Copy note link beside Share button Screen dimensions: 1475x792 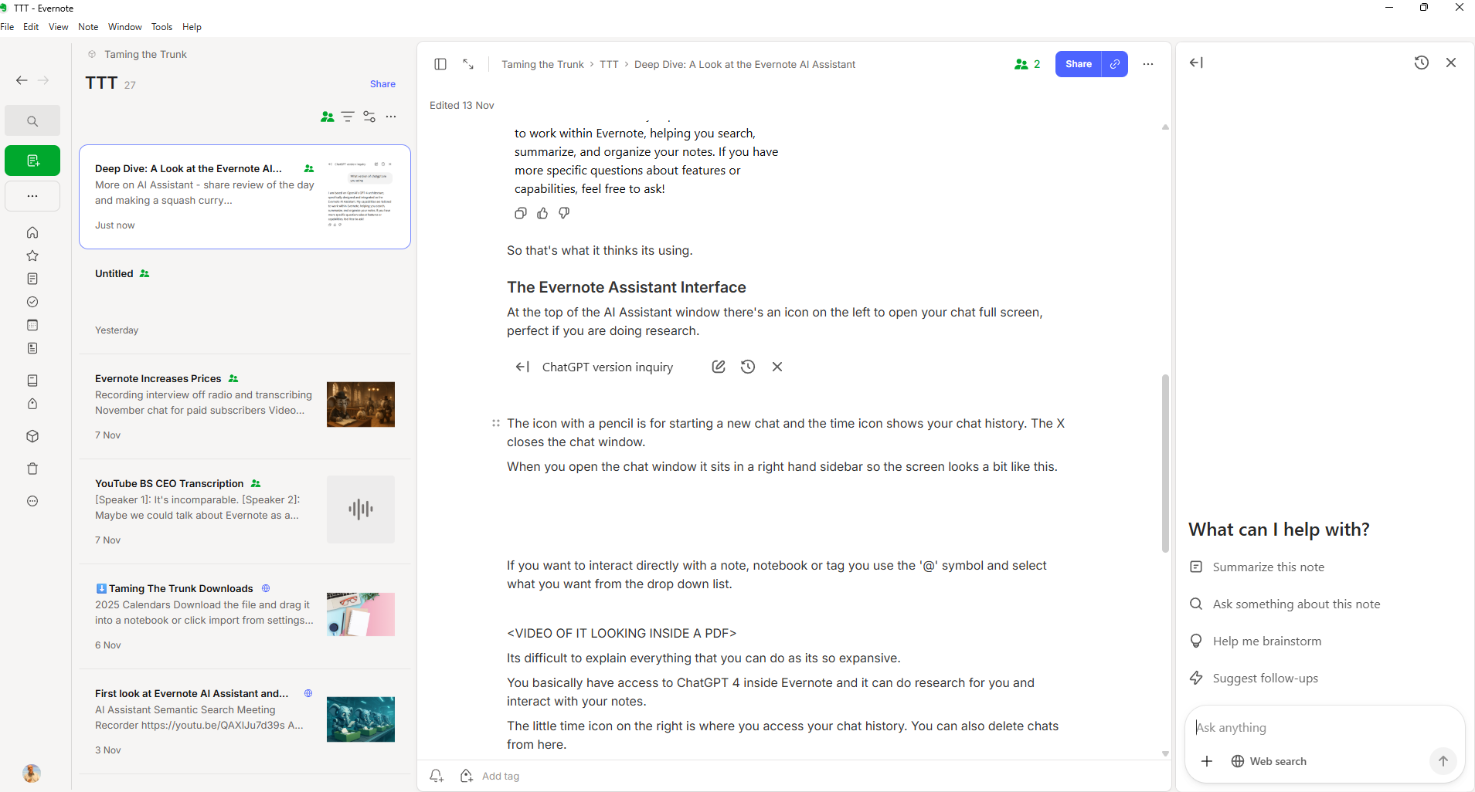click(x=1114, y=64)
